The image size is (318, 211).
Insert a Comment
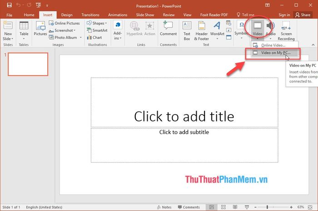[168, 29]
